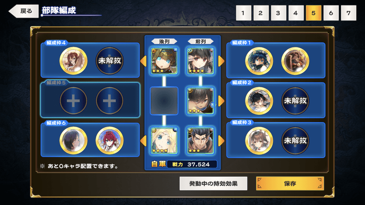Select the middle 前列 character card
The height and width of the screenshot is (205, 365).
pyautogui.click(x=200, y=101)
